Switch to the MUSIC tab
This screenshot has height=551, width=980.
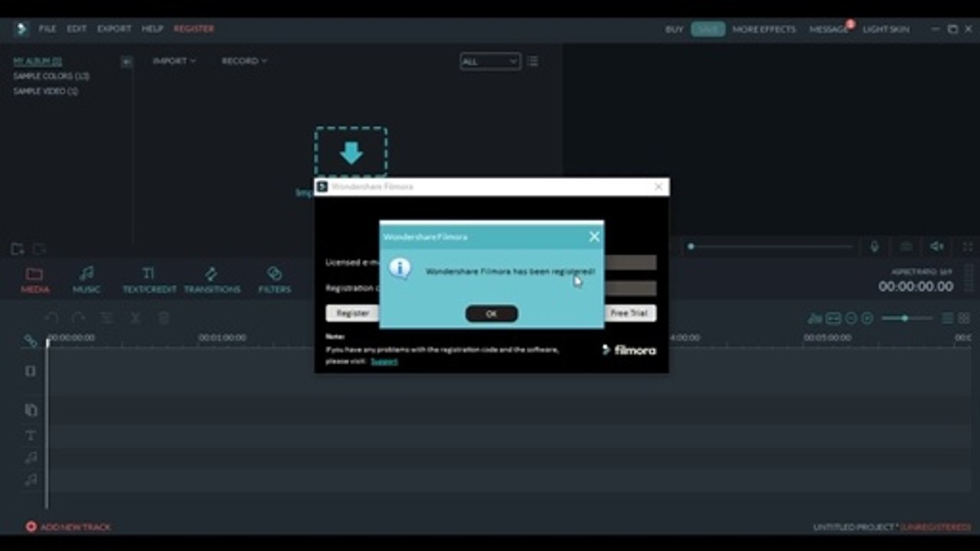87,280
